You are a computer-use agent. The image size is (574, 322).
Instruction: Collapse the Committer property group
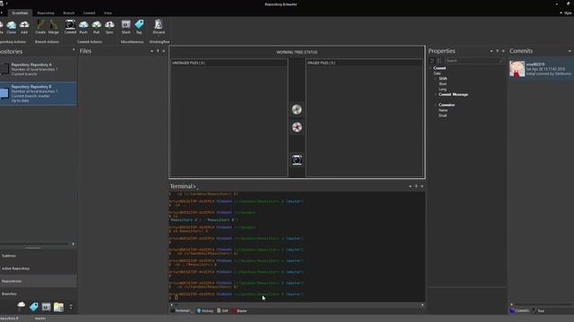pyautogui.click(x=436, y=105)
